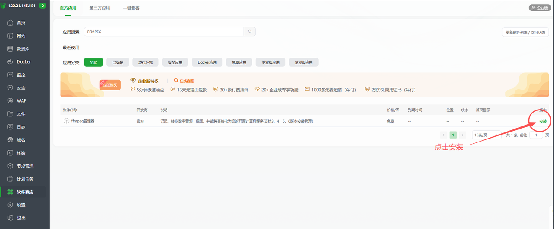Click the 2张SSL商用证书 banner text
This screenshot has height=229, width=554.
pos(393,90)
